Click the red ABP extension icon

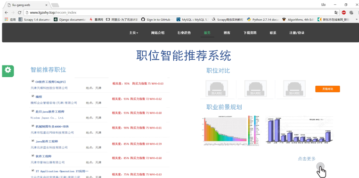(343, 13)
